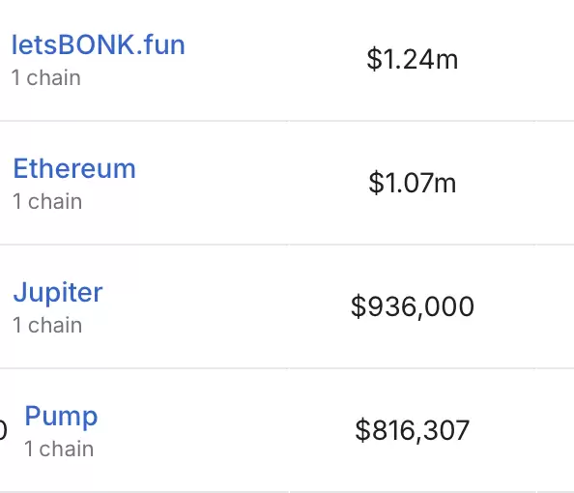574x493 pixels.
Task: Open the Pump protocol link
Action: (61, 417)
